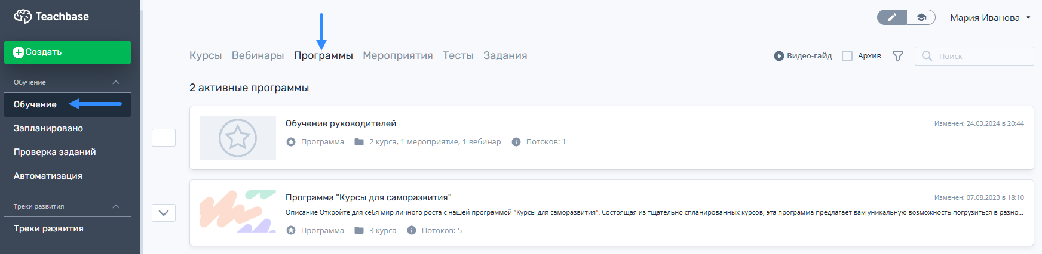Switch to graduation cap student mode
Image resolution: width=1042 pixels, height=254 pixels.
[921, 17]
